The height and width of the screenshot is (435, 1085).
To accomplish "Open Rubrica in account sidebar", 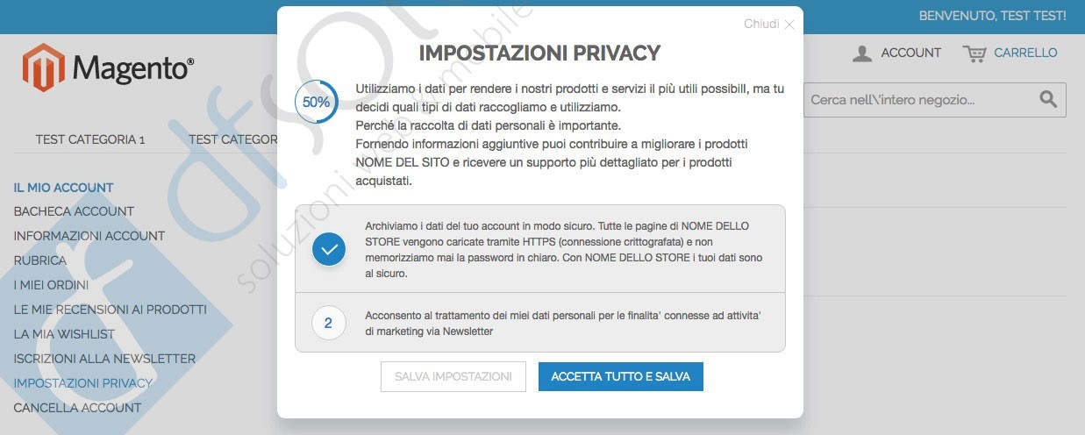I will point(40,260).
